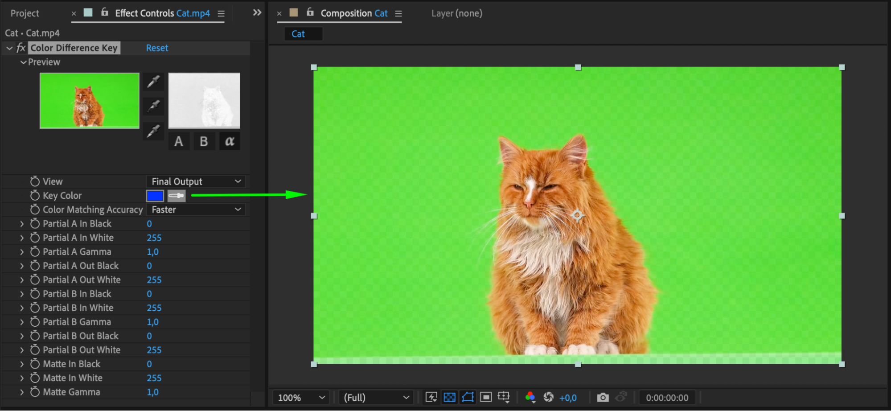Click the Key Color eyedropper icon

pyautogui.click(x=177, y=196)
